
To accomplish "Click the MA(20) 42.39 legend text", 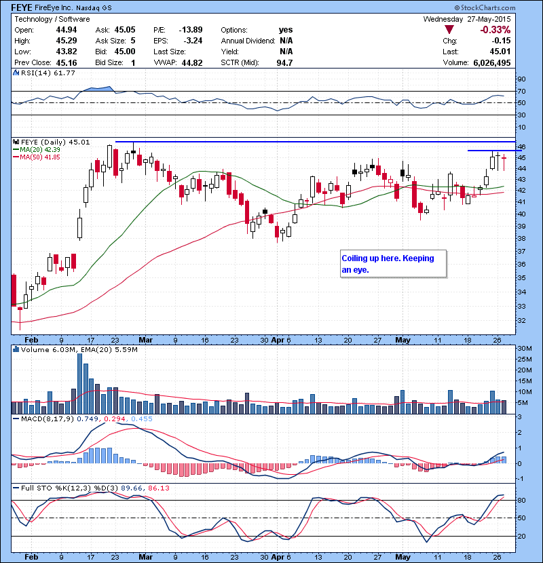I will click(40, 150).
